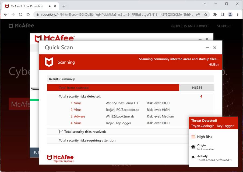Open Chrome three-dot menu

point(238,14)
